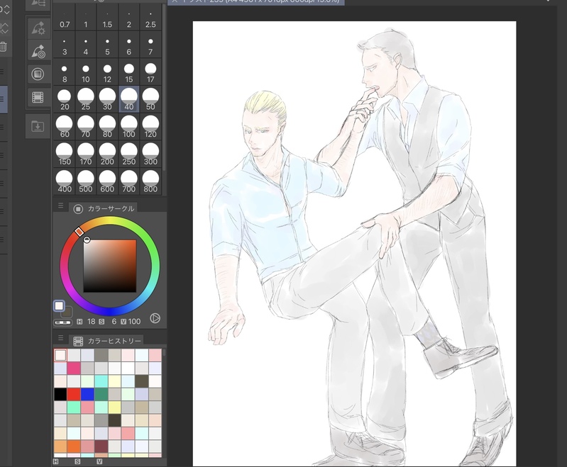567x467 pixels.
Task: Pick the dark maroon swatch in history
Action: click(101, 446)
